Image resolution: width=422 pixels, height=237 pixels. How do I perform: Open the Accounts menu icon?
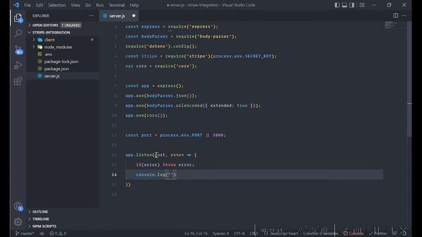18,206
